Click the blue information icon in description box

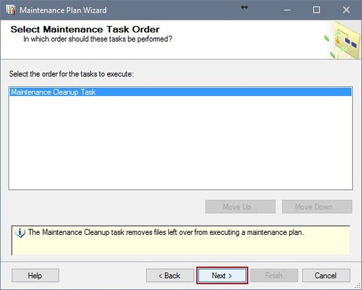(20, 233)
